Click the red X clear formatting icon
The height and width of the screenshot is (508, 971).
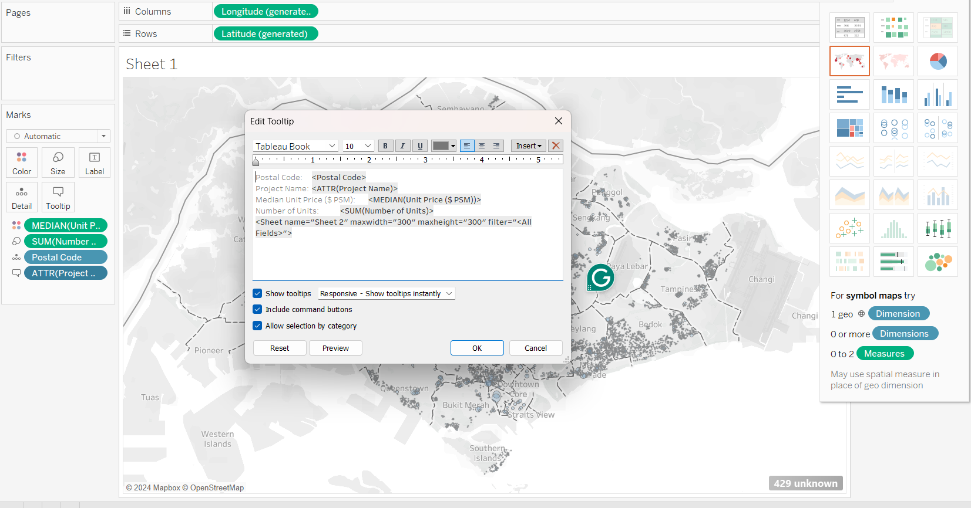[556, 146]
